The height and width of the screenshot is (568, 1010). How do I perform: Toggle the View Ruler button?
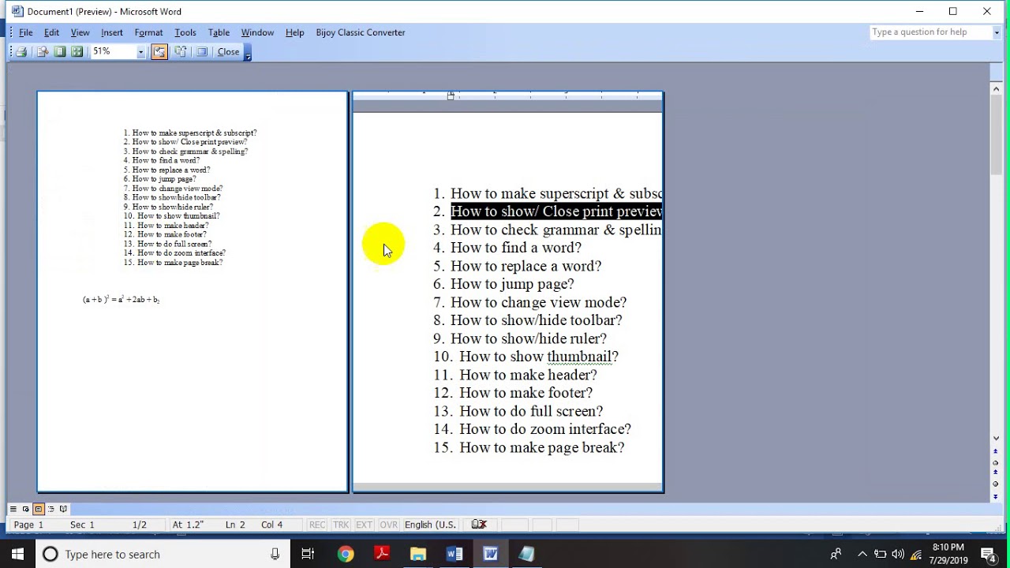(x=159, y=52)
